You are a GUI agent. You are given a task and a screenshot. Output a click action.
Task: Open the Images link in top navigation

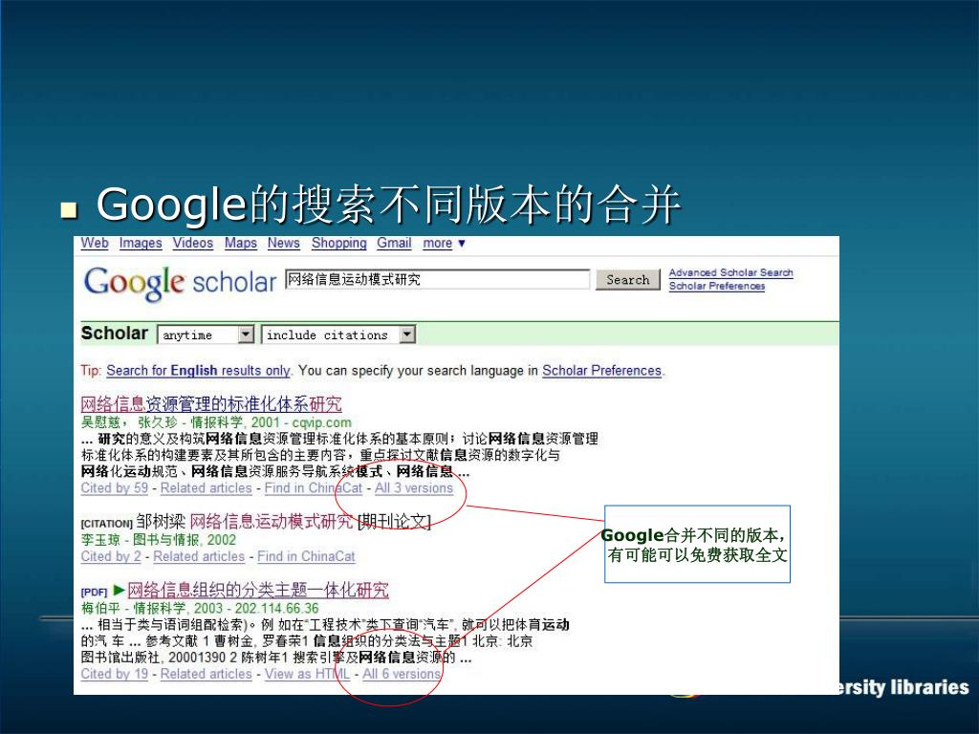point(141,244)
